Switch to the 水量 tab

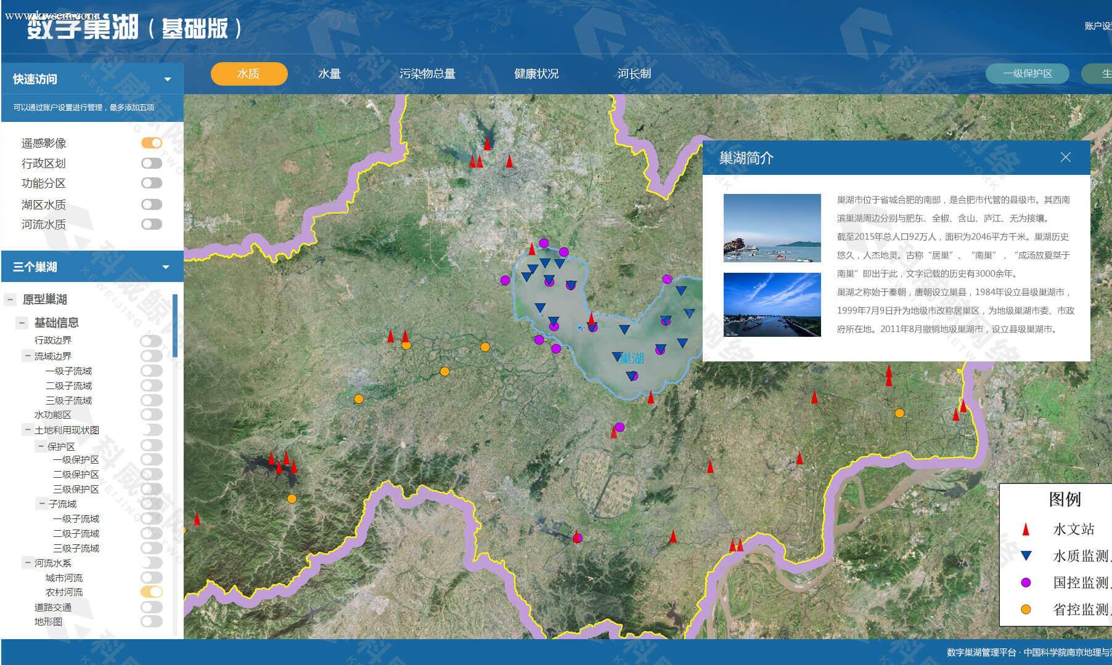point(330,74)
